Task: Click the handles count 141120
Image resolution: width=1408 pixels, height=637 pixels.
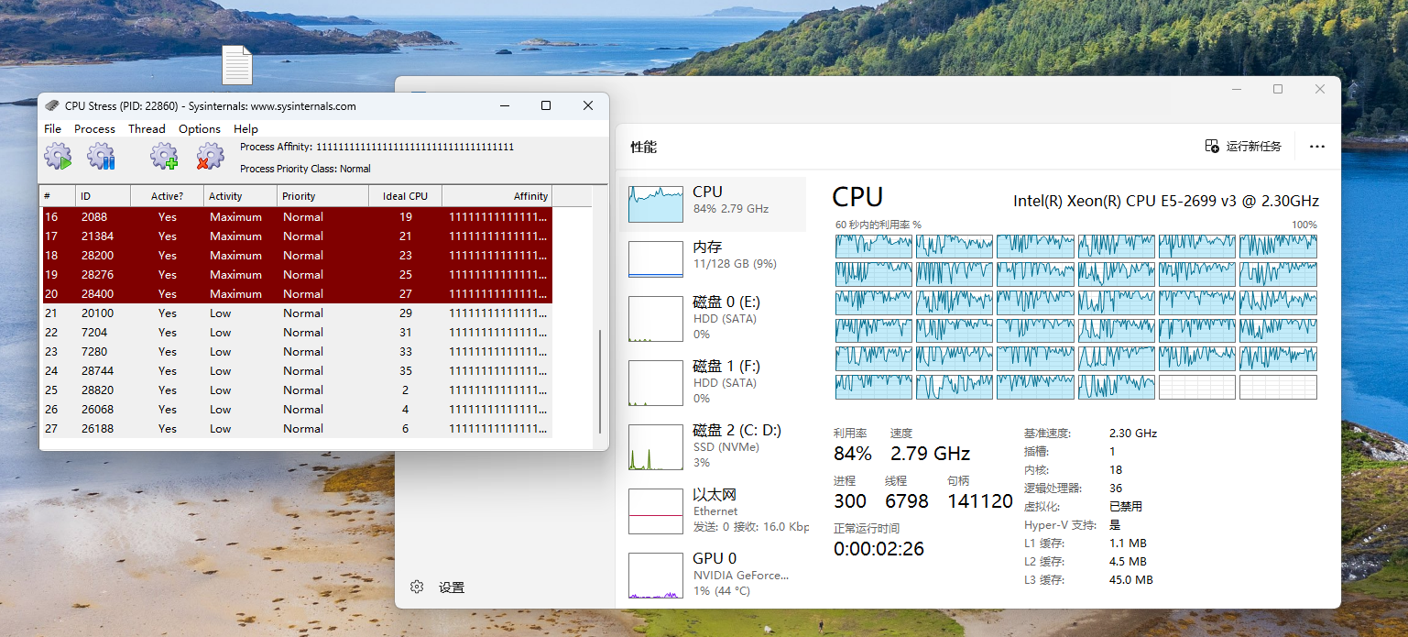Action: [x=980, y=501]
